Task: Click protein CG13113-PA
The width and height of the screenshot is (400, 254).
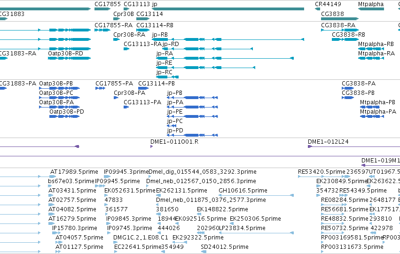Action: pos(142,102)
